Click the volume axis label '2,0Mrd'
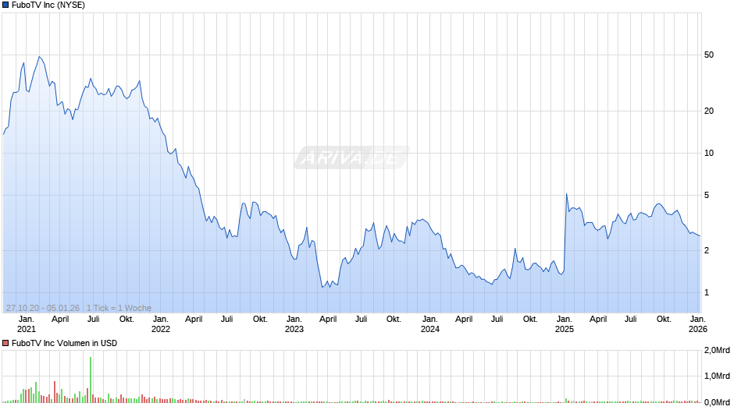The width and height of the screenshot is (734, 410). coord(717,350)
